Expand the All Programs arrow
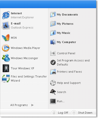Viewport: 98px width, 118px height. (32, 105)
